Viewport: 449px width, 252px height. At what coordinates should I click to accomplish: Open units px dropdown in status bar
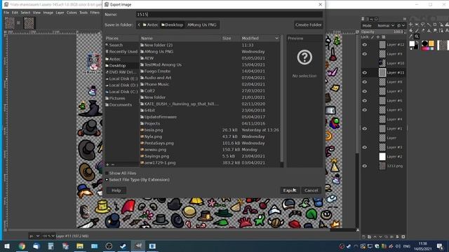coord(34,236)
